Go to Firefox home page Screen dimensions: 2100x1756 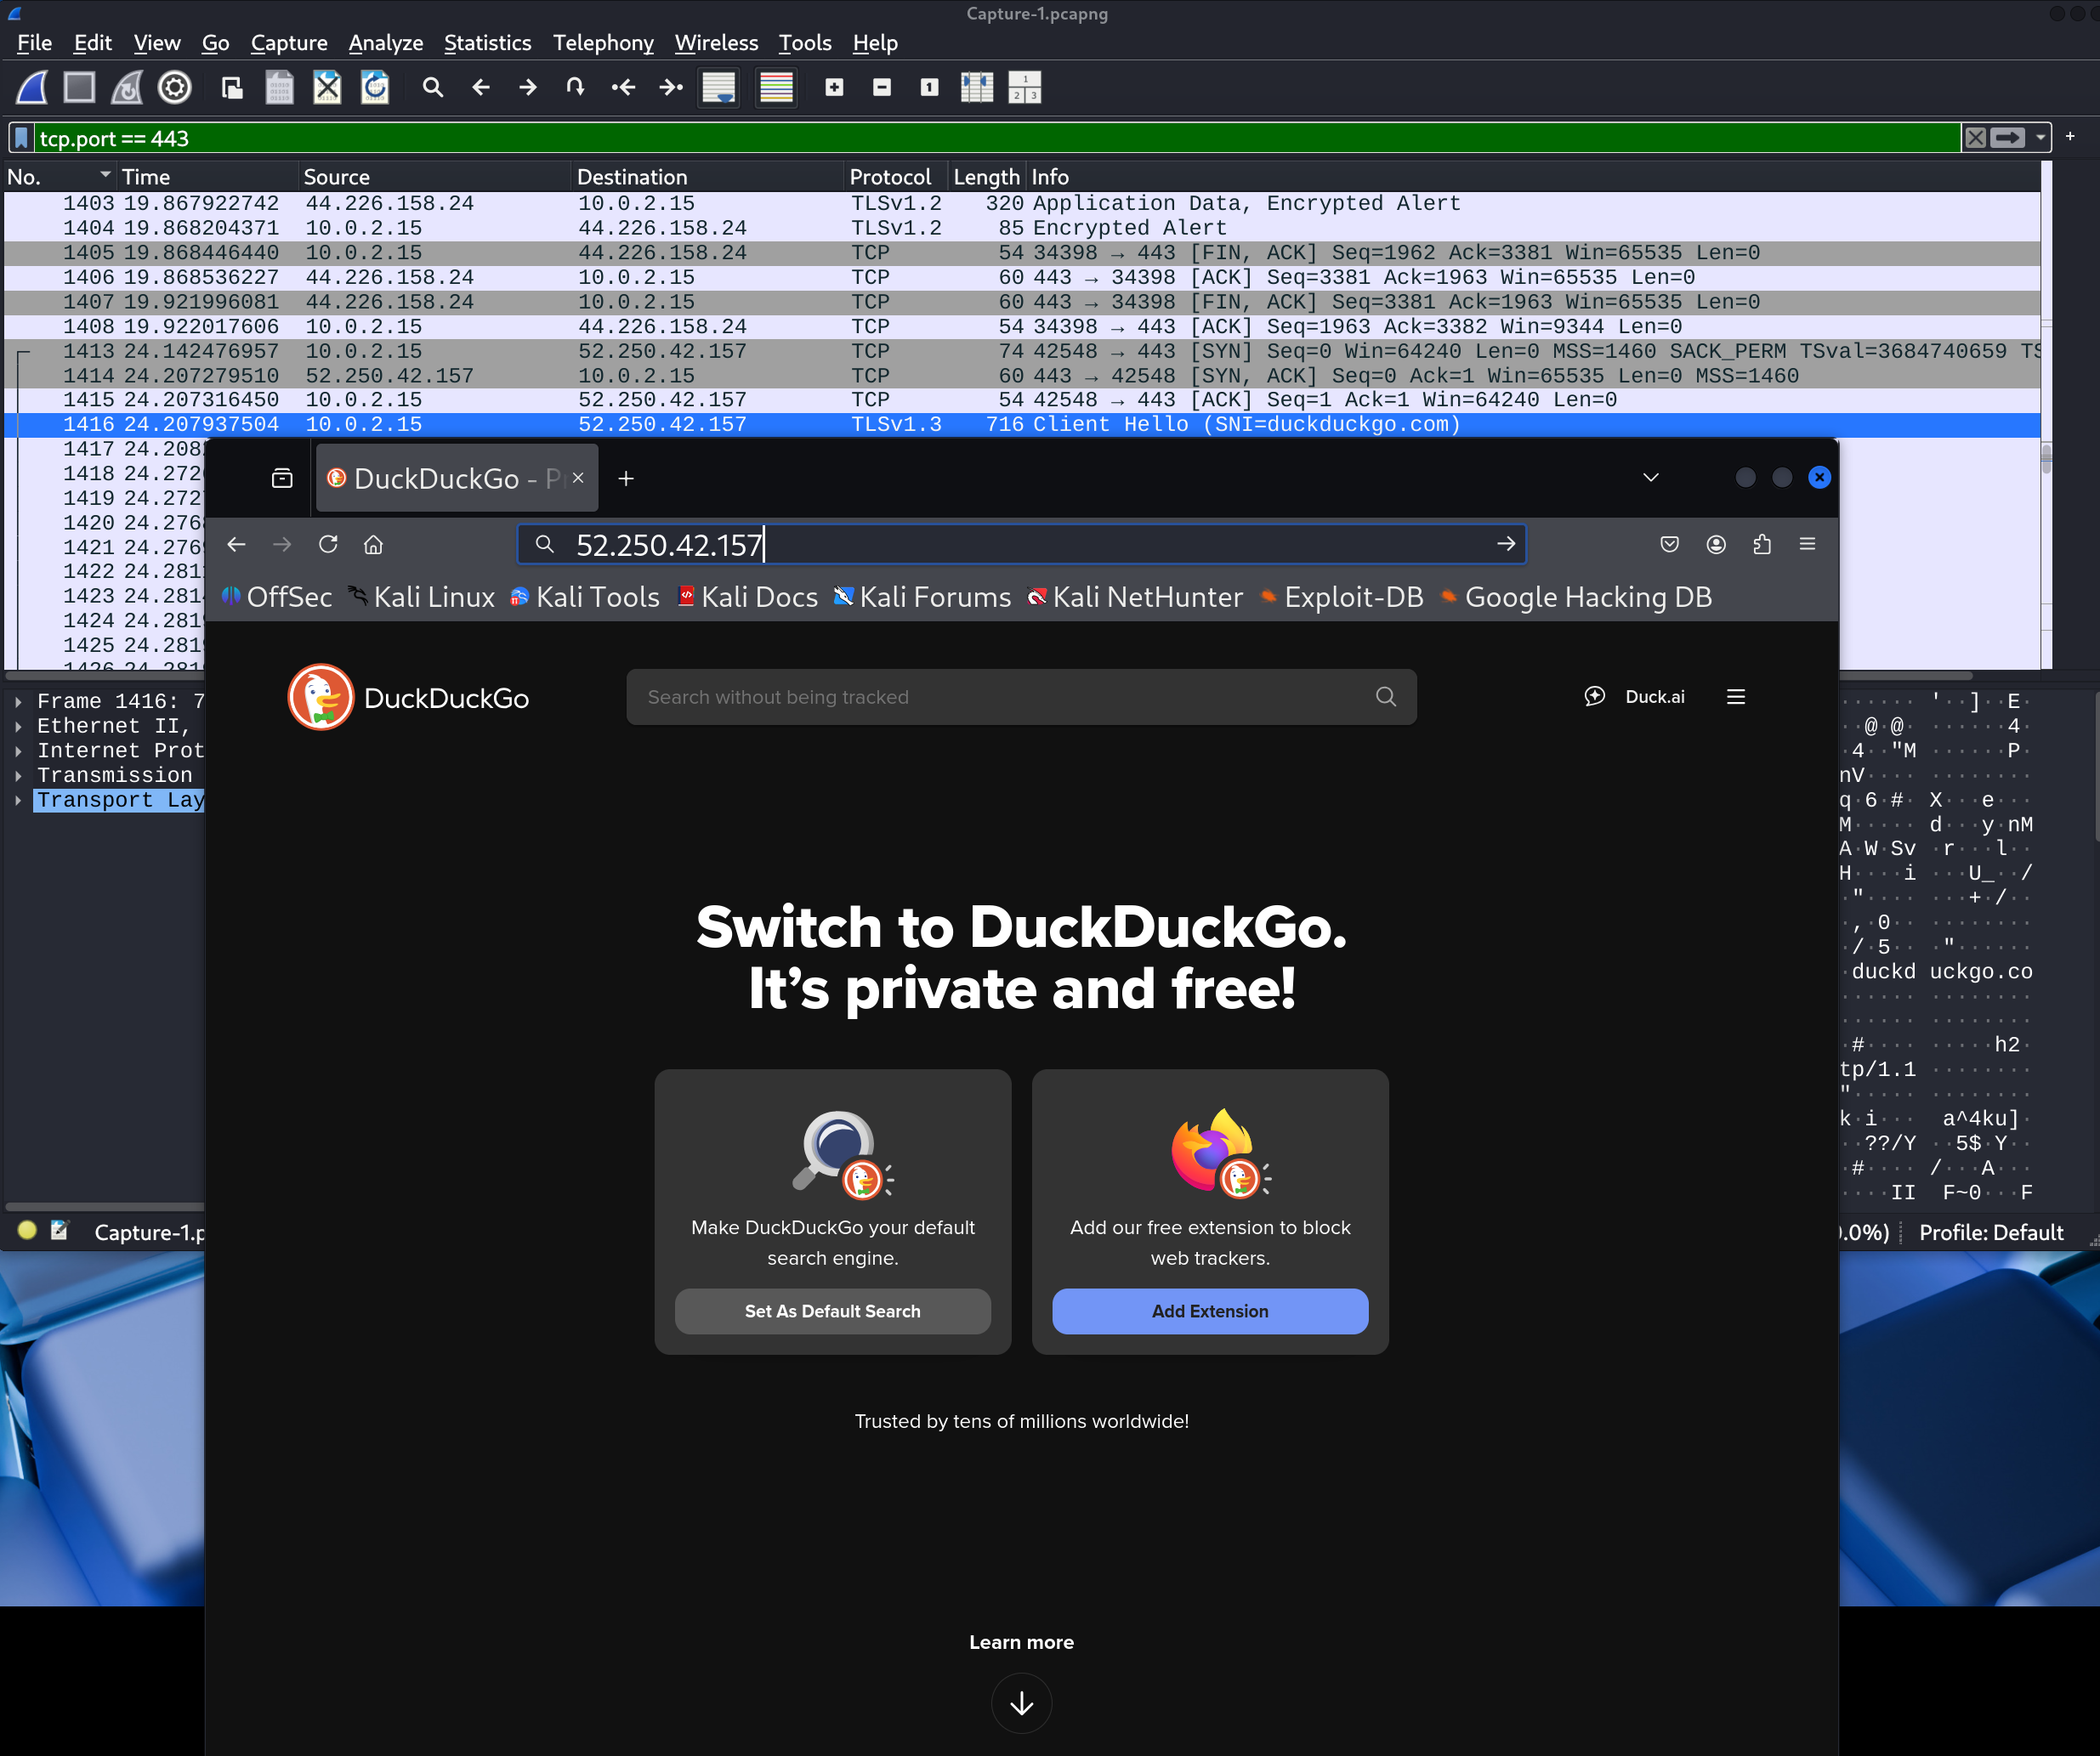pos(373,545)
